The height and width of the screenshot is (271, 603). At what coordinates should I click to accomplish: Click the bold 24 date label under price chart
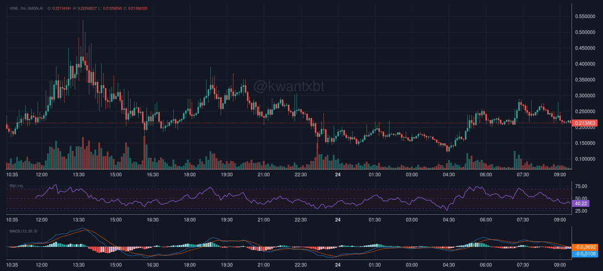pos(338,175)
